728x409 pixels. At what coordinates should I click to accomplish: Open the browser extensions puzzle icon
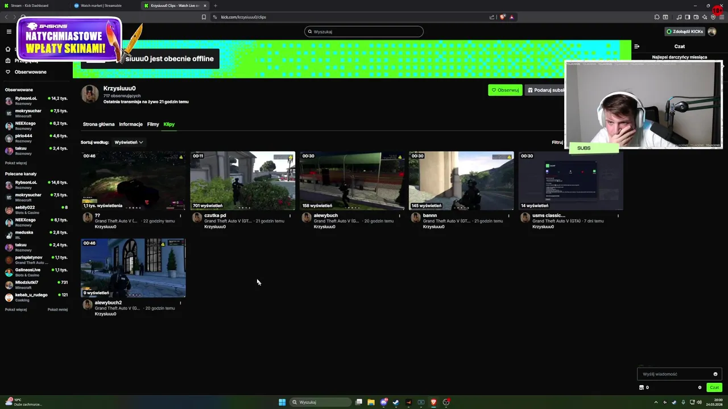pyautogui.click(x=657, y=17)
